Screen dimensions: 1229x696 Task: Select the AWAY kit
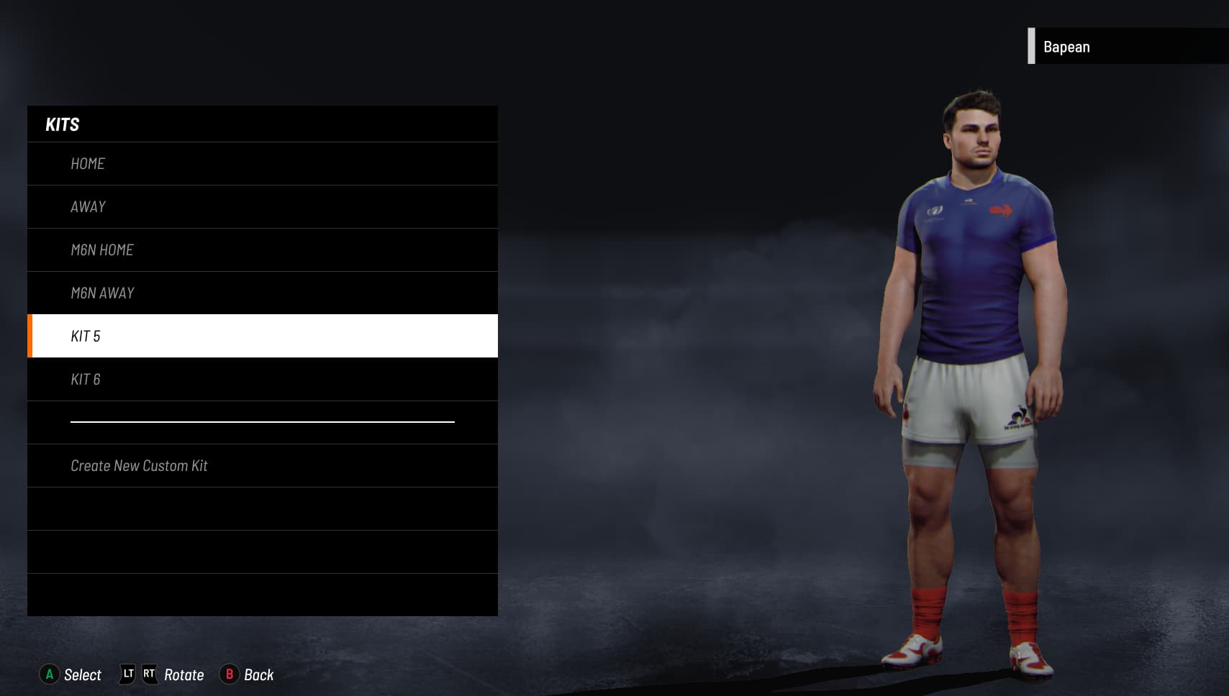(263, 207)
